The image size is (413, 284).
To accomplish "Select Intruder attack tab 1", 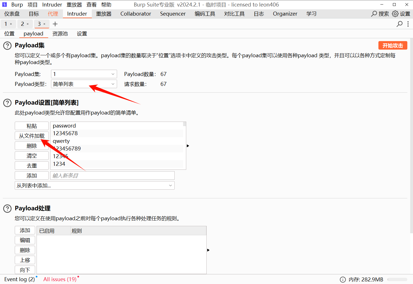I will [6, 24].
